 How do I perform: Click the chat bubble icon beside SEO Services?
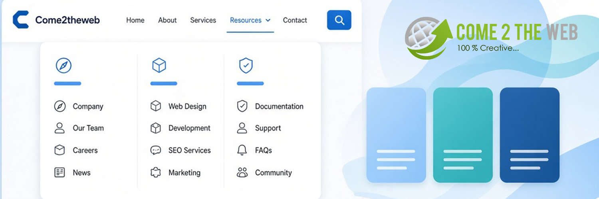(x=155, y=150)
